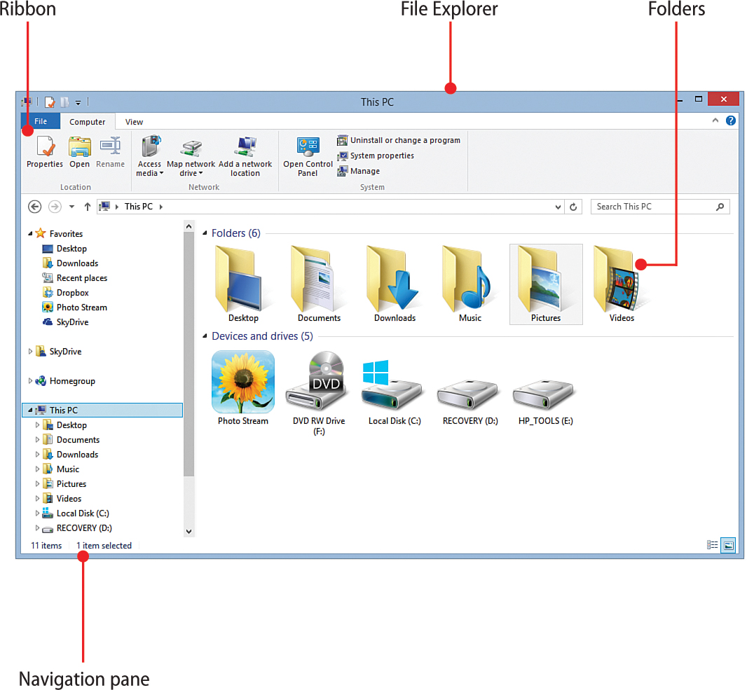Screen dimensions: 747x690
Task: Switch to Details view in status bar
Action: tap(712, 545)
